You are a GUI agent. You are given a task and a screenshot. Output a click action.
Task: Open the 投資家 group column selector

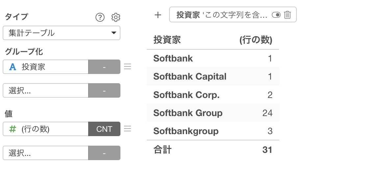[46, 67]
